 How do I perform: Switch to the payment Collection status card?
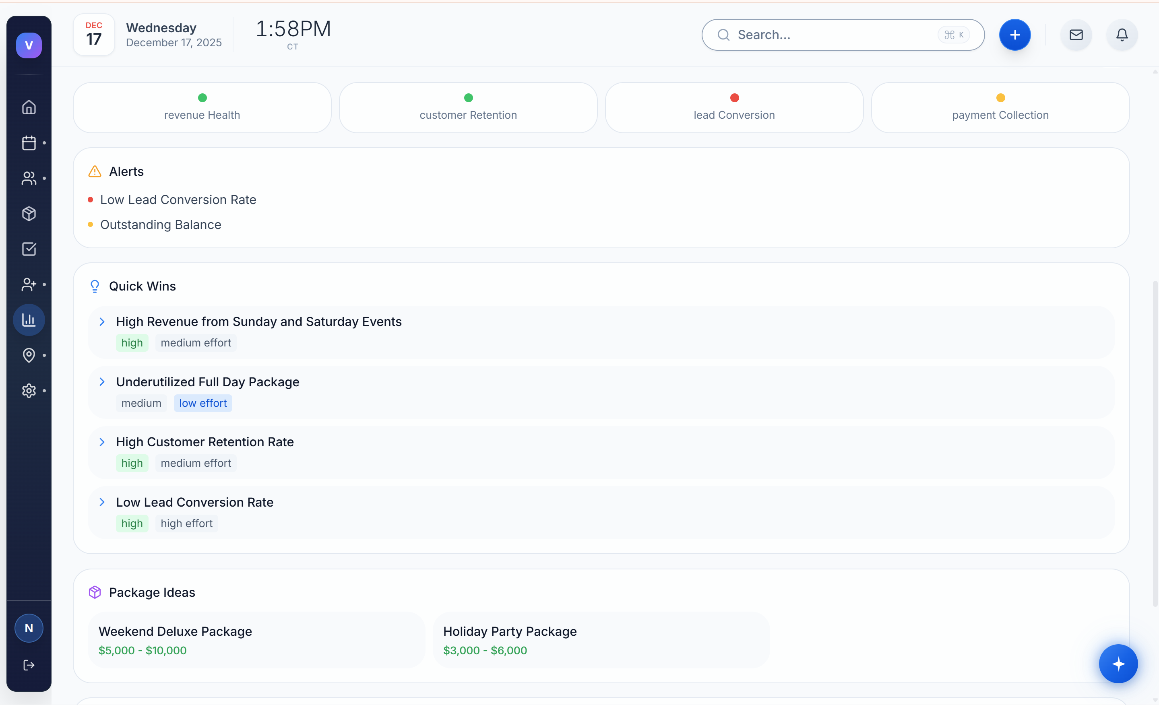click(x=1000, y=108)
